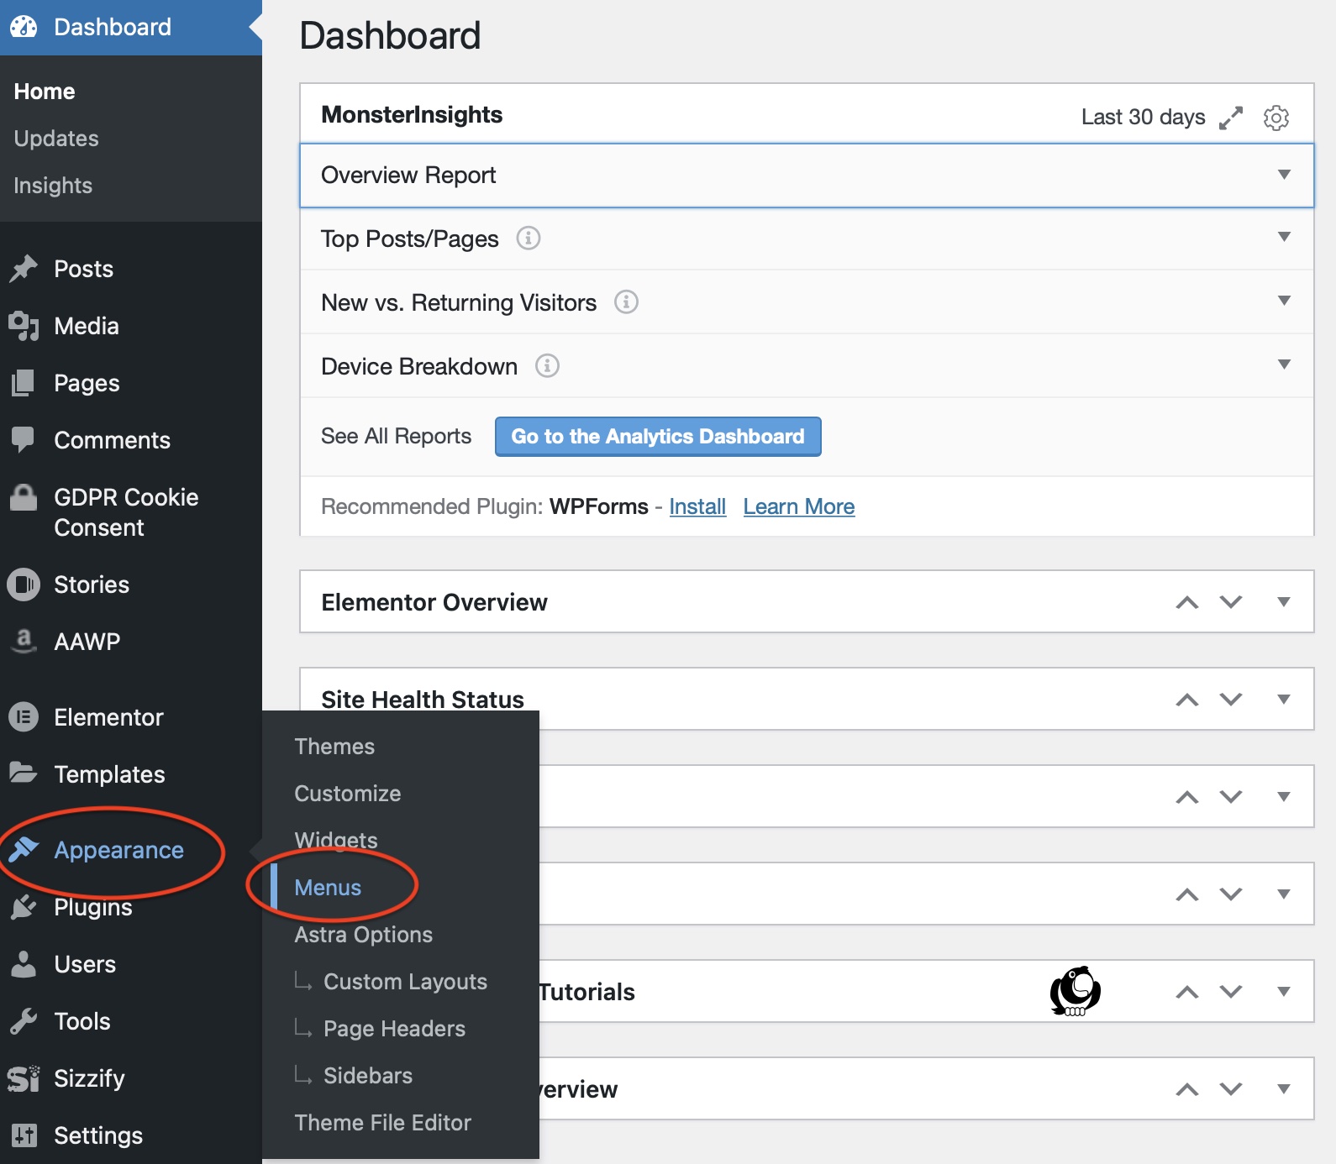Click the Plugins plug icon

[24, 907]
